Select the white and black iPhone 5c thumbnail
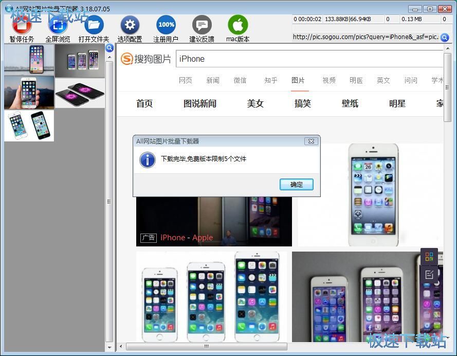The width and height of the screenshot is (457, 356). pos(29,126)
